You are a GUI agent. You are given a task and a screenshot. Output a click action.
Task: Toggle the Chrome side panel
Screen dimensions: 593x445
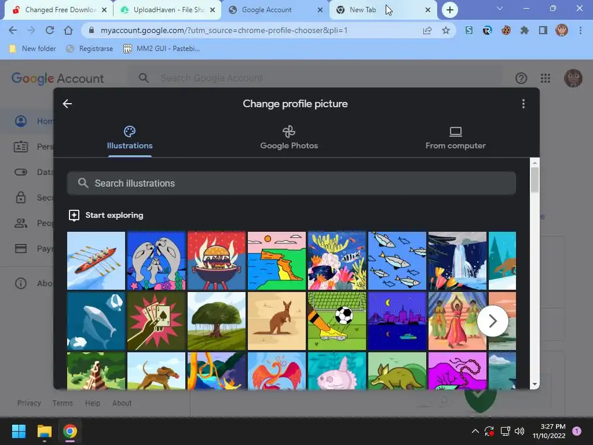pos(543,30)
